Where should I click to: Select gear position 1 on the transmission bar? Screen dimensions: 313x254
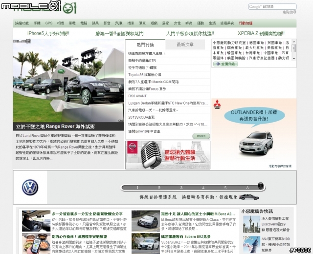pos(137,188)
